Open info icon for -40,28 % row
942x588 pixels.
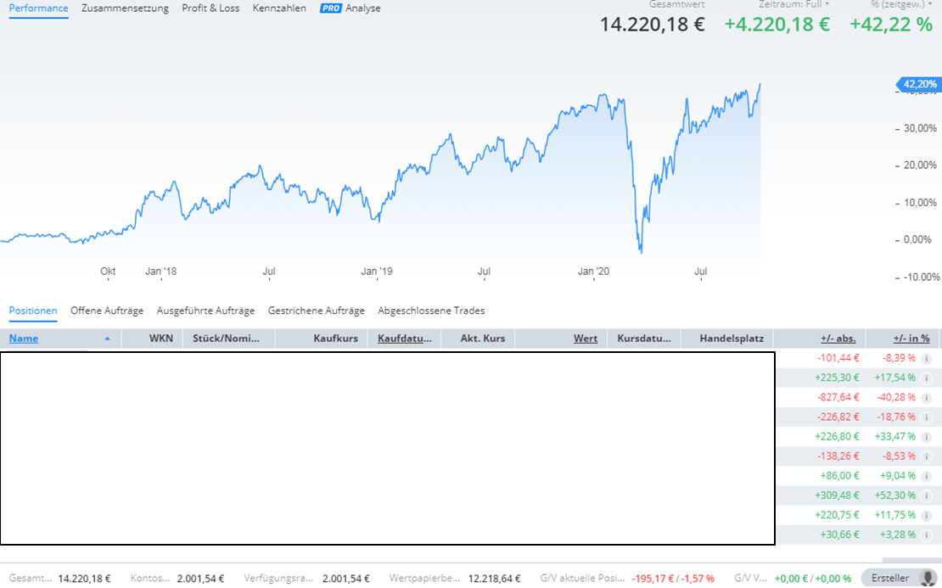click(x=927, y=398)
